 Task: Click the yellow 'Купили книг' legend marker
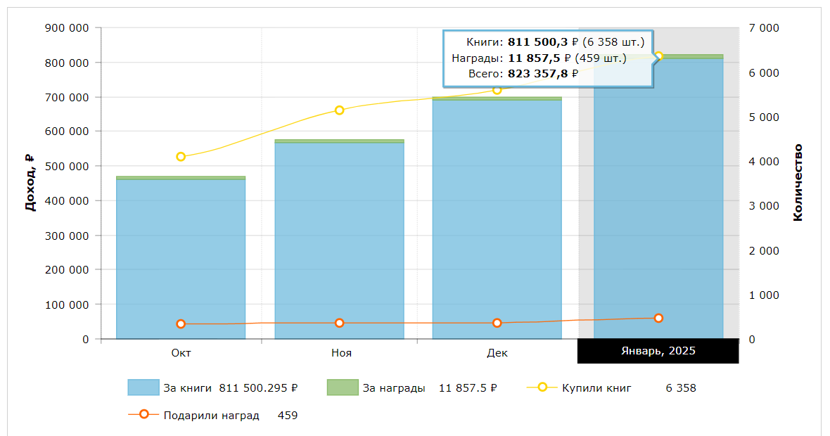542,387
